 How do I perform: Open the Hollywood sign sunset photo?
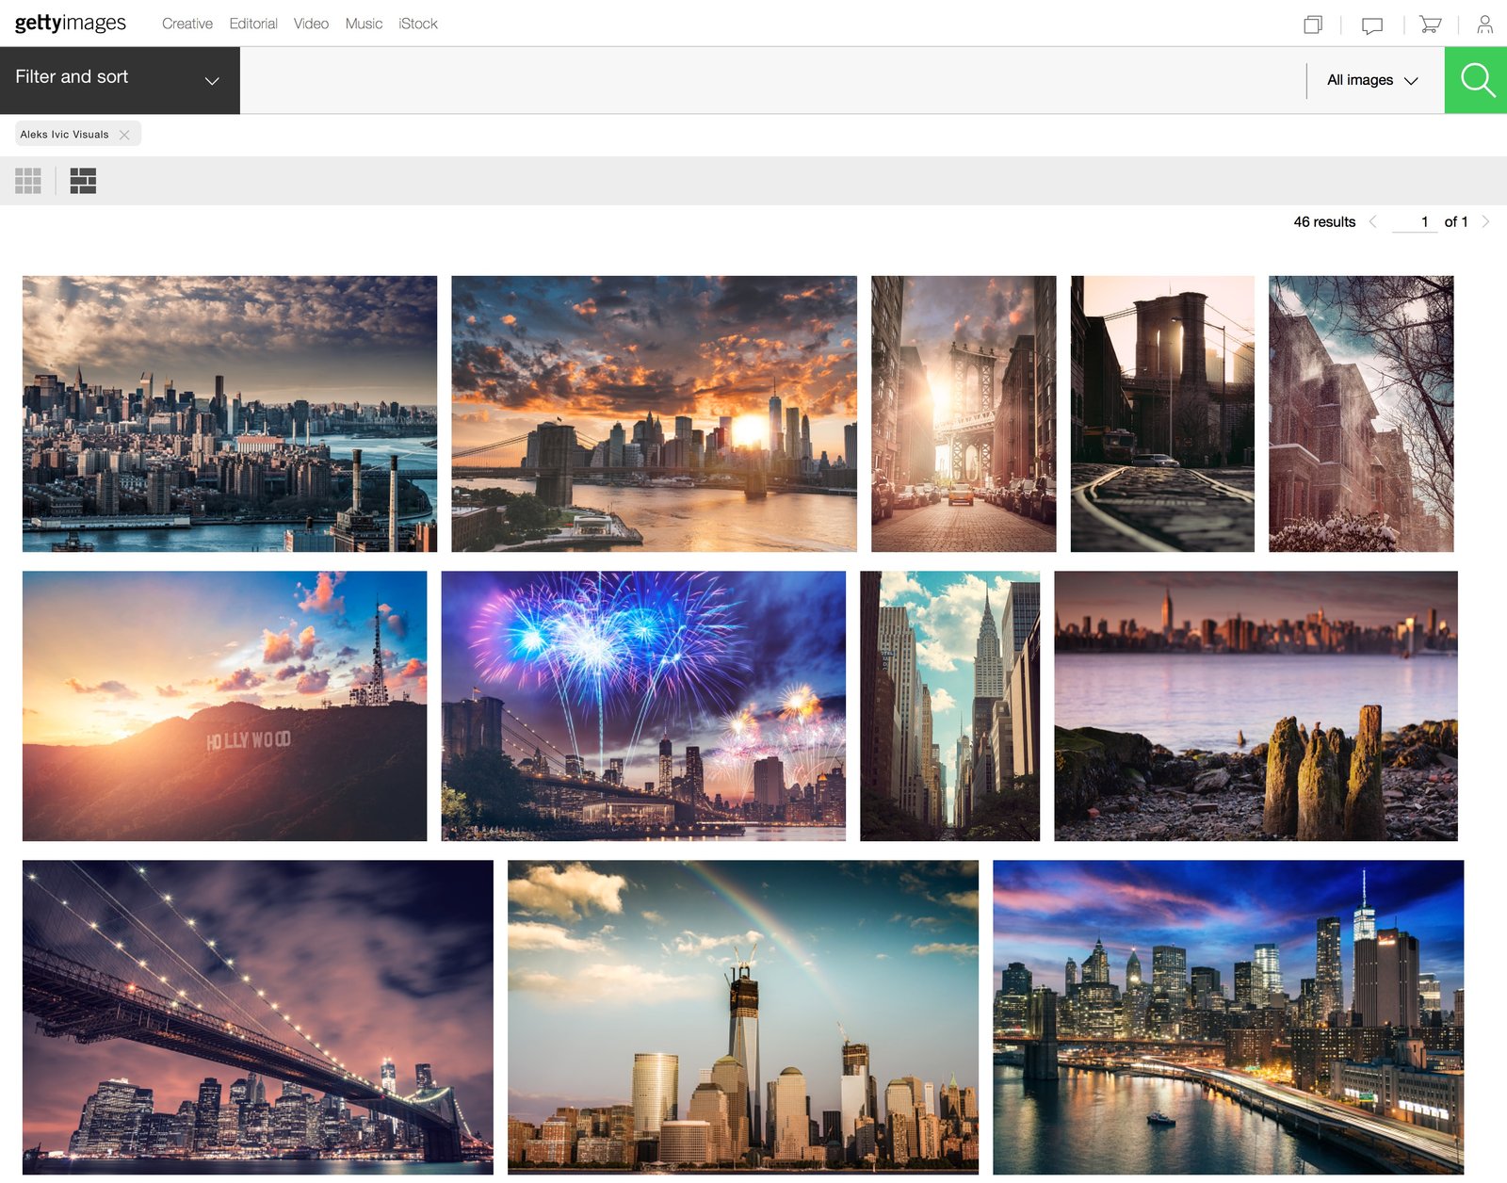pyautogui.click(x=224, y=706)
